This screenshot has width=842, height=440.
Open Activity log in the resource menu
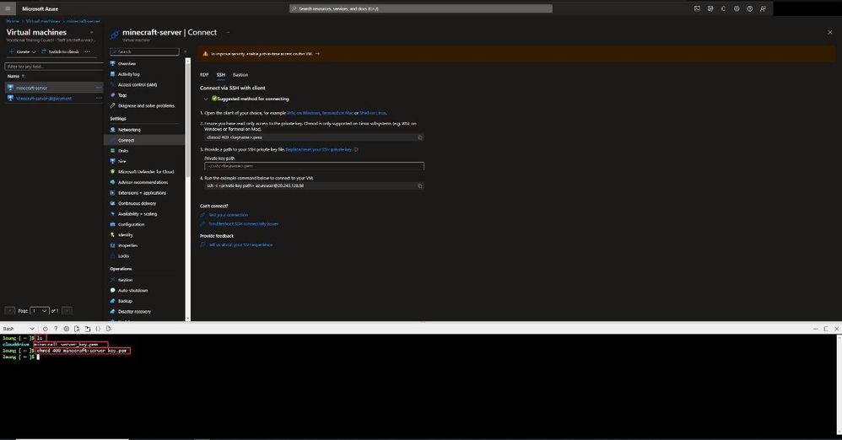click(x=128, y=74)
